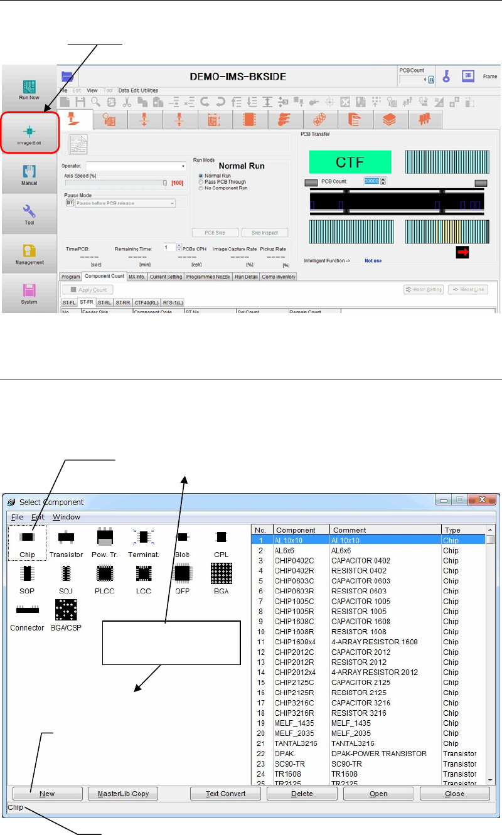502x835 pixels.
Task: Select the first orange run-mode tab icon
Action: (x=73, y=119)
